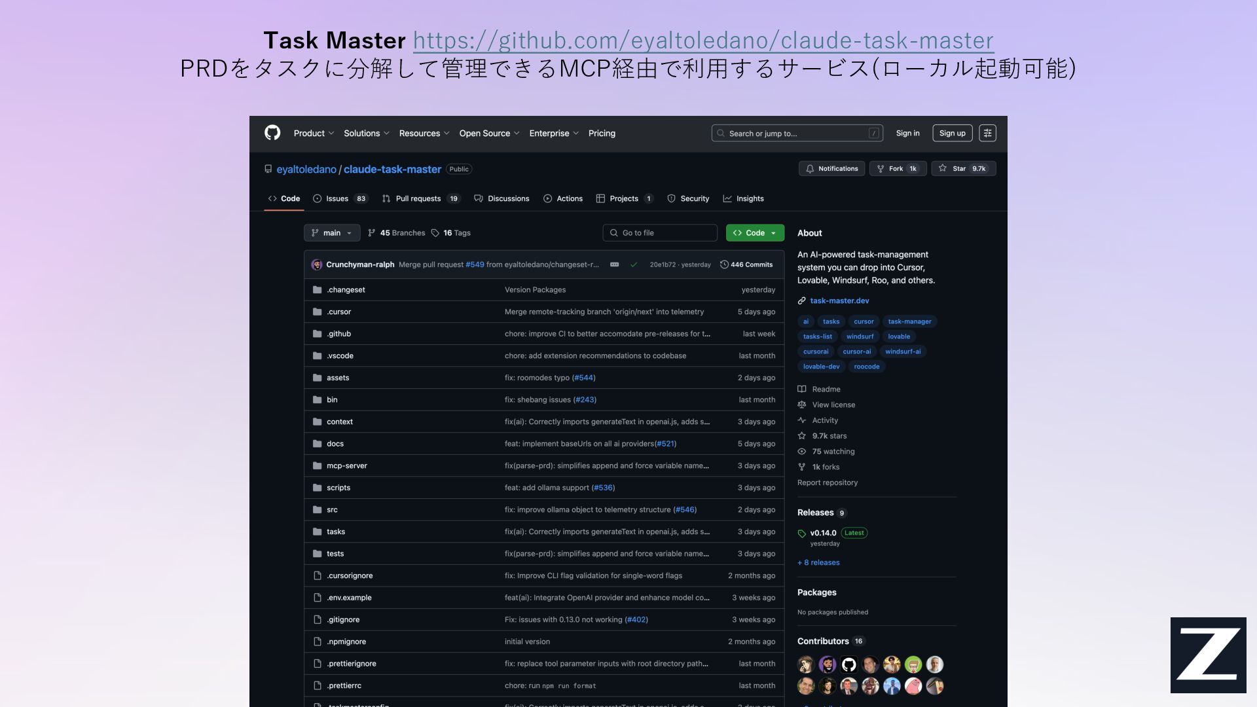Open the Discussions tab
Viewport: 1257px width, 707px height.
(x=501, y=198)
